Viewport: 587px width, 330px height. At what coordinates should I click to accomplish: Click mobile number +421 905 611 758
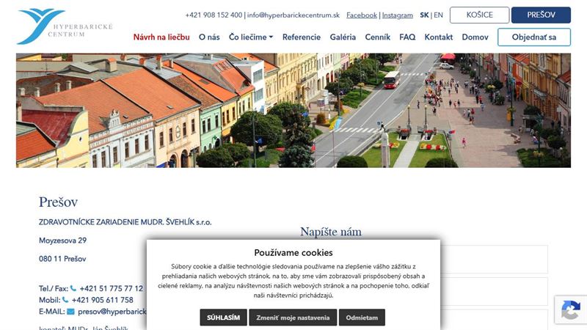click(x=102, y=300)
